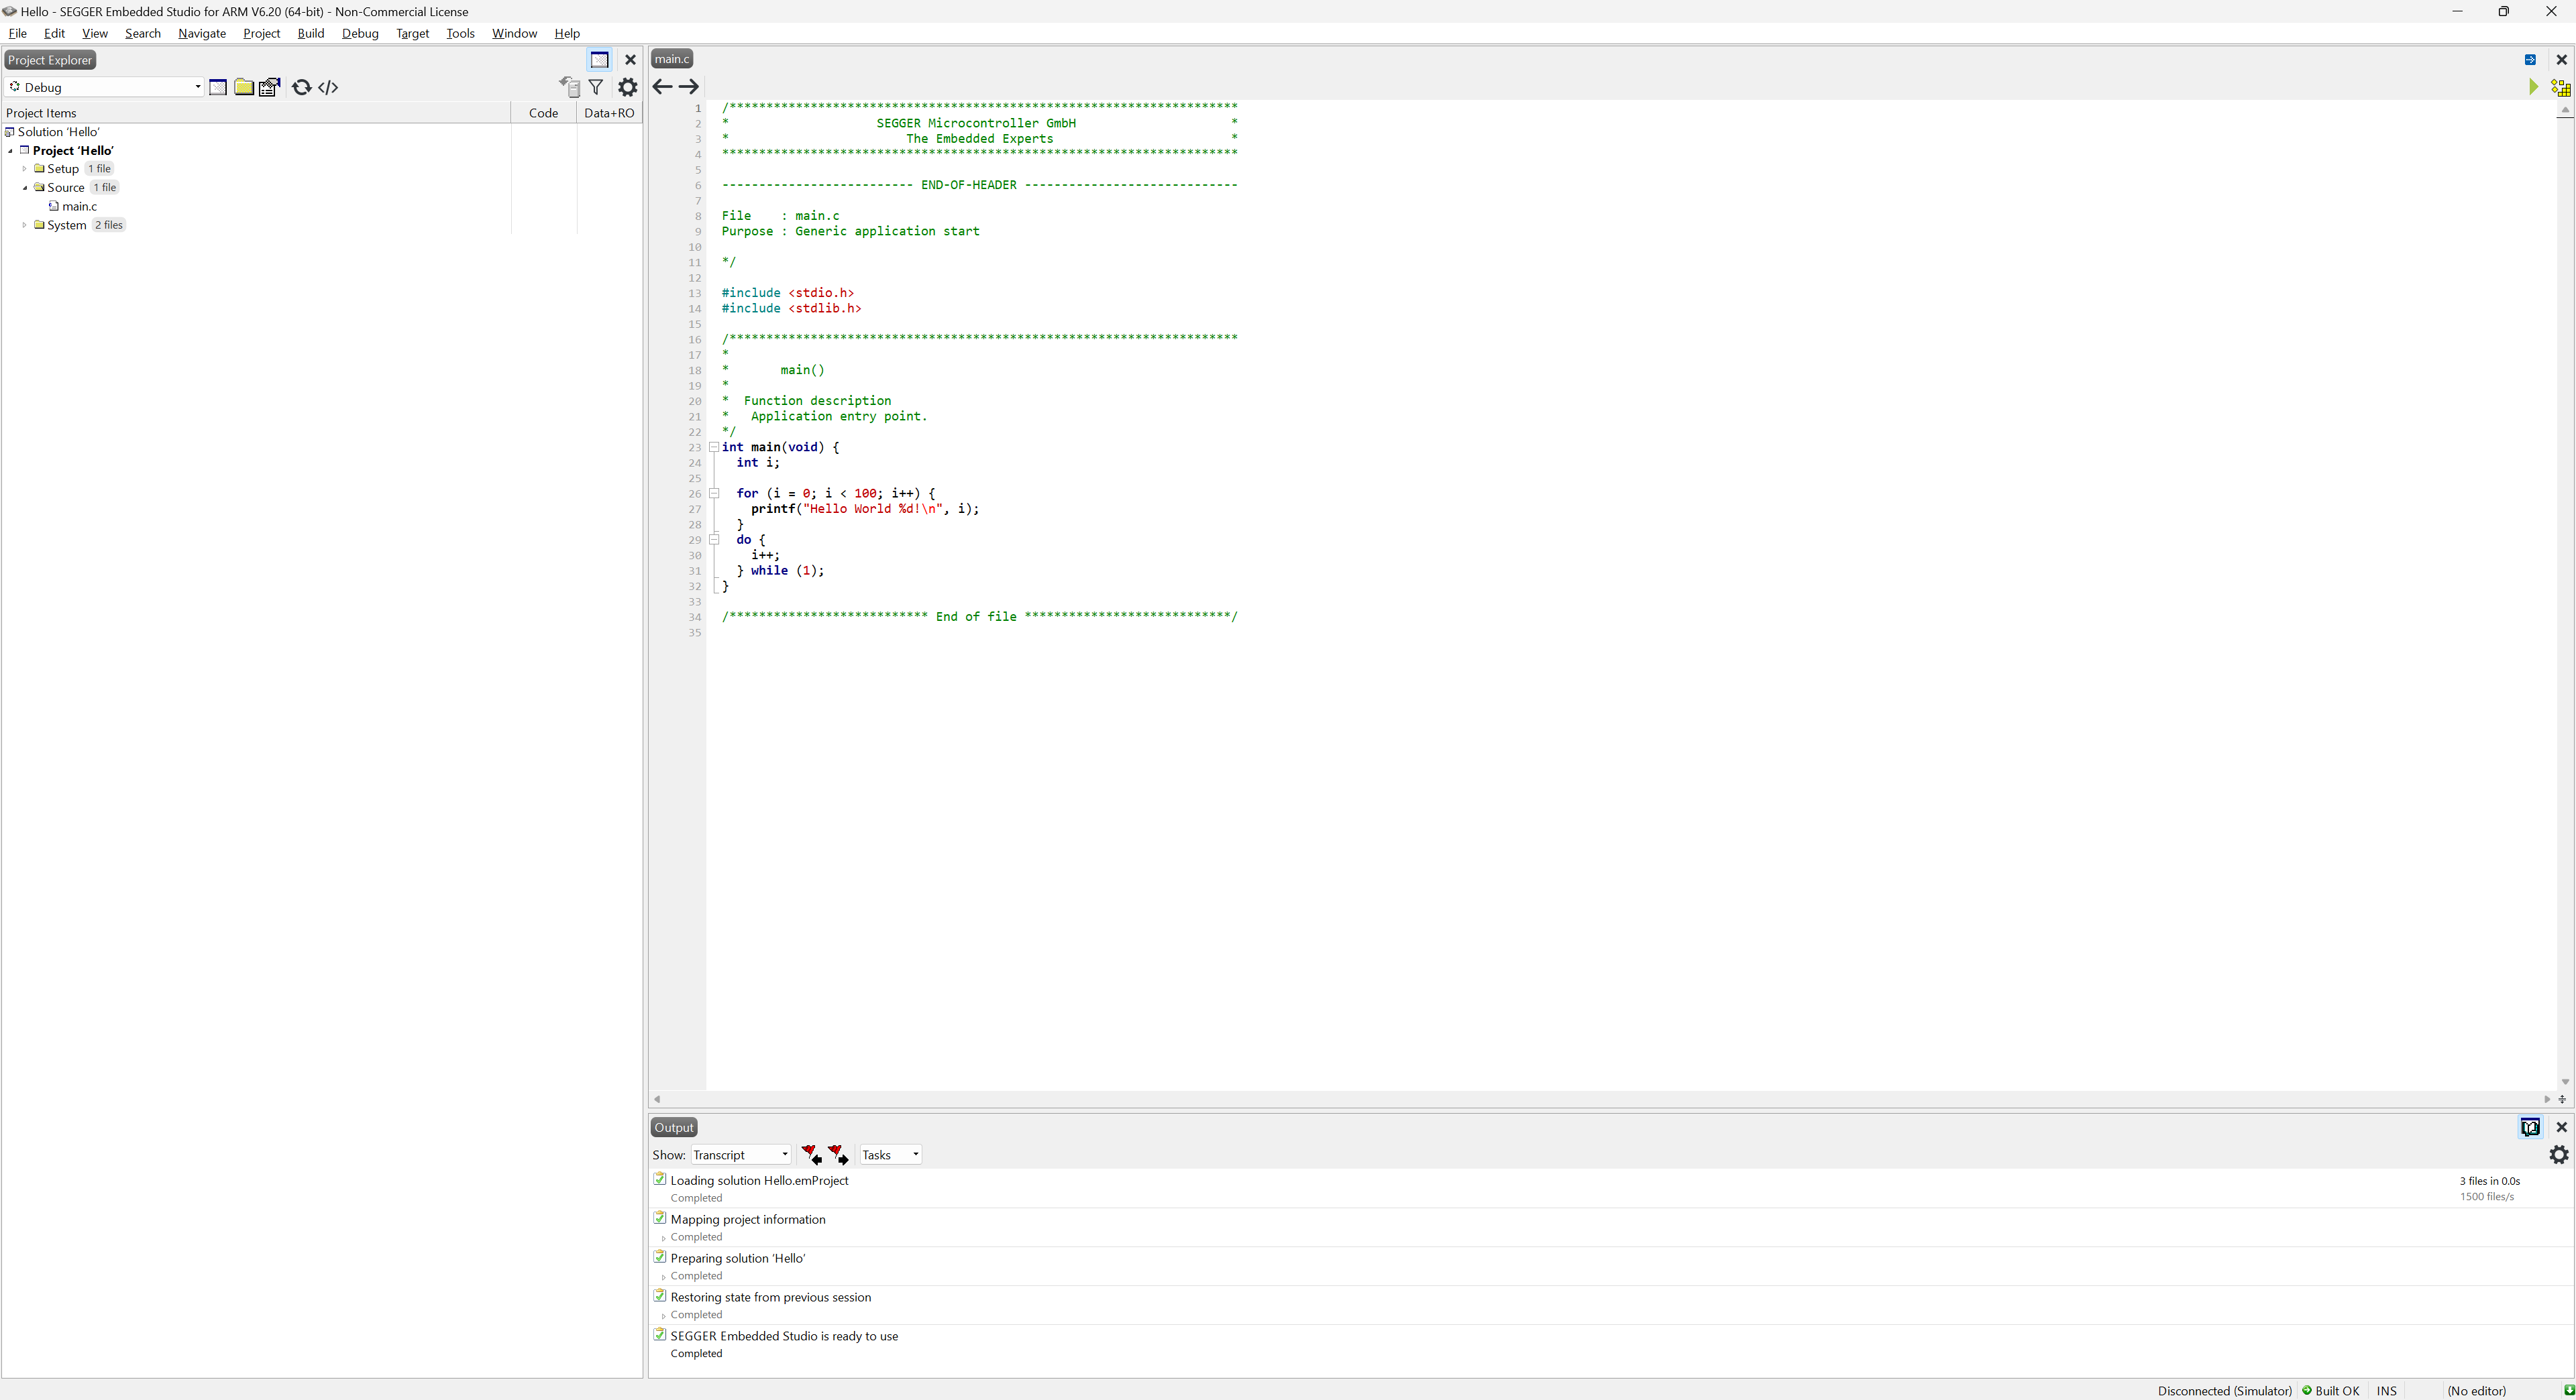Toggle the 'Loading solution Hello.emProject' checkbox

click(x=660, y=1179)
